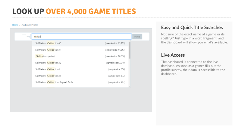The height and width of the screenshot is (135, 241).
Task: Click the Look Up Over 4,000 Game Titles heading
Action: click(74, 11)
